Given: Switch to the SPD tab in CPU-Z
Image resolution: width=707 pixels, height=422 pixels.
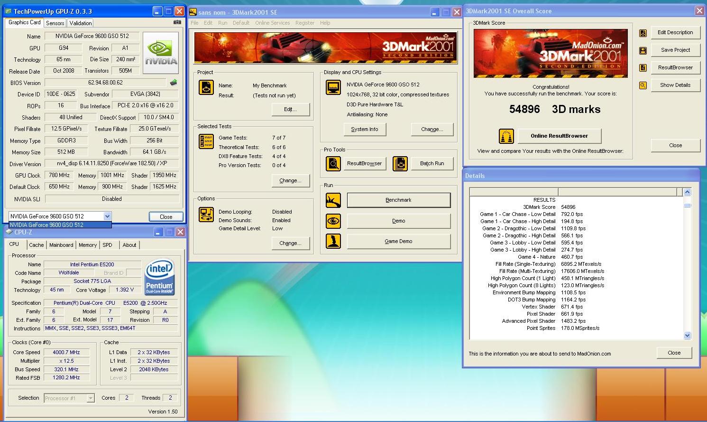Looking at the screenshot, I should click(108, 245).
